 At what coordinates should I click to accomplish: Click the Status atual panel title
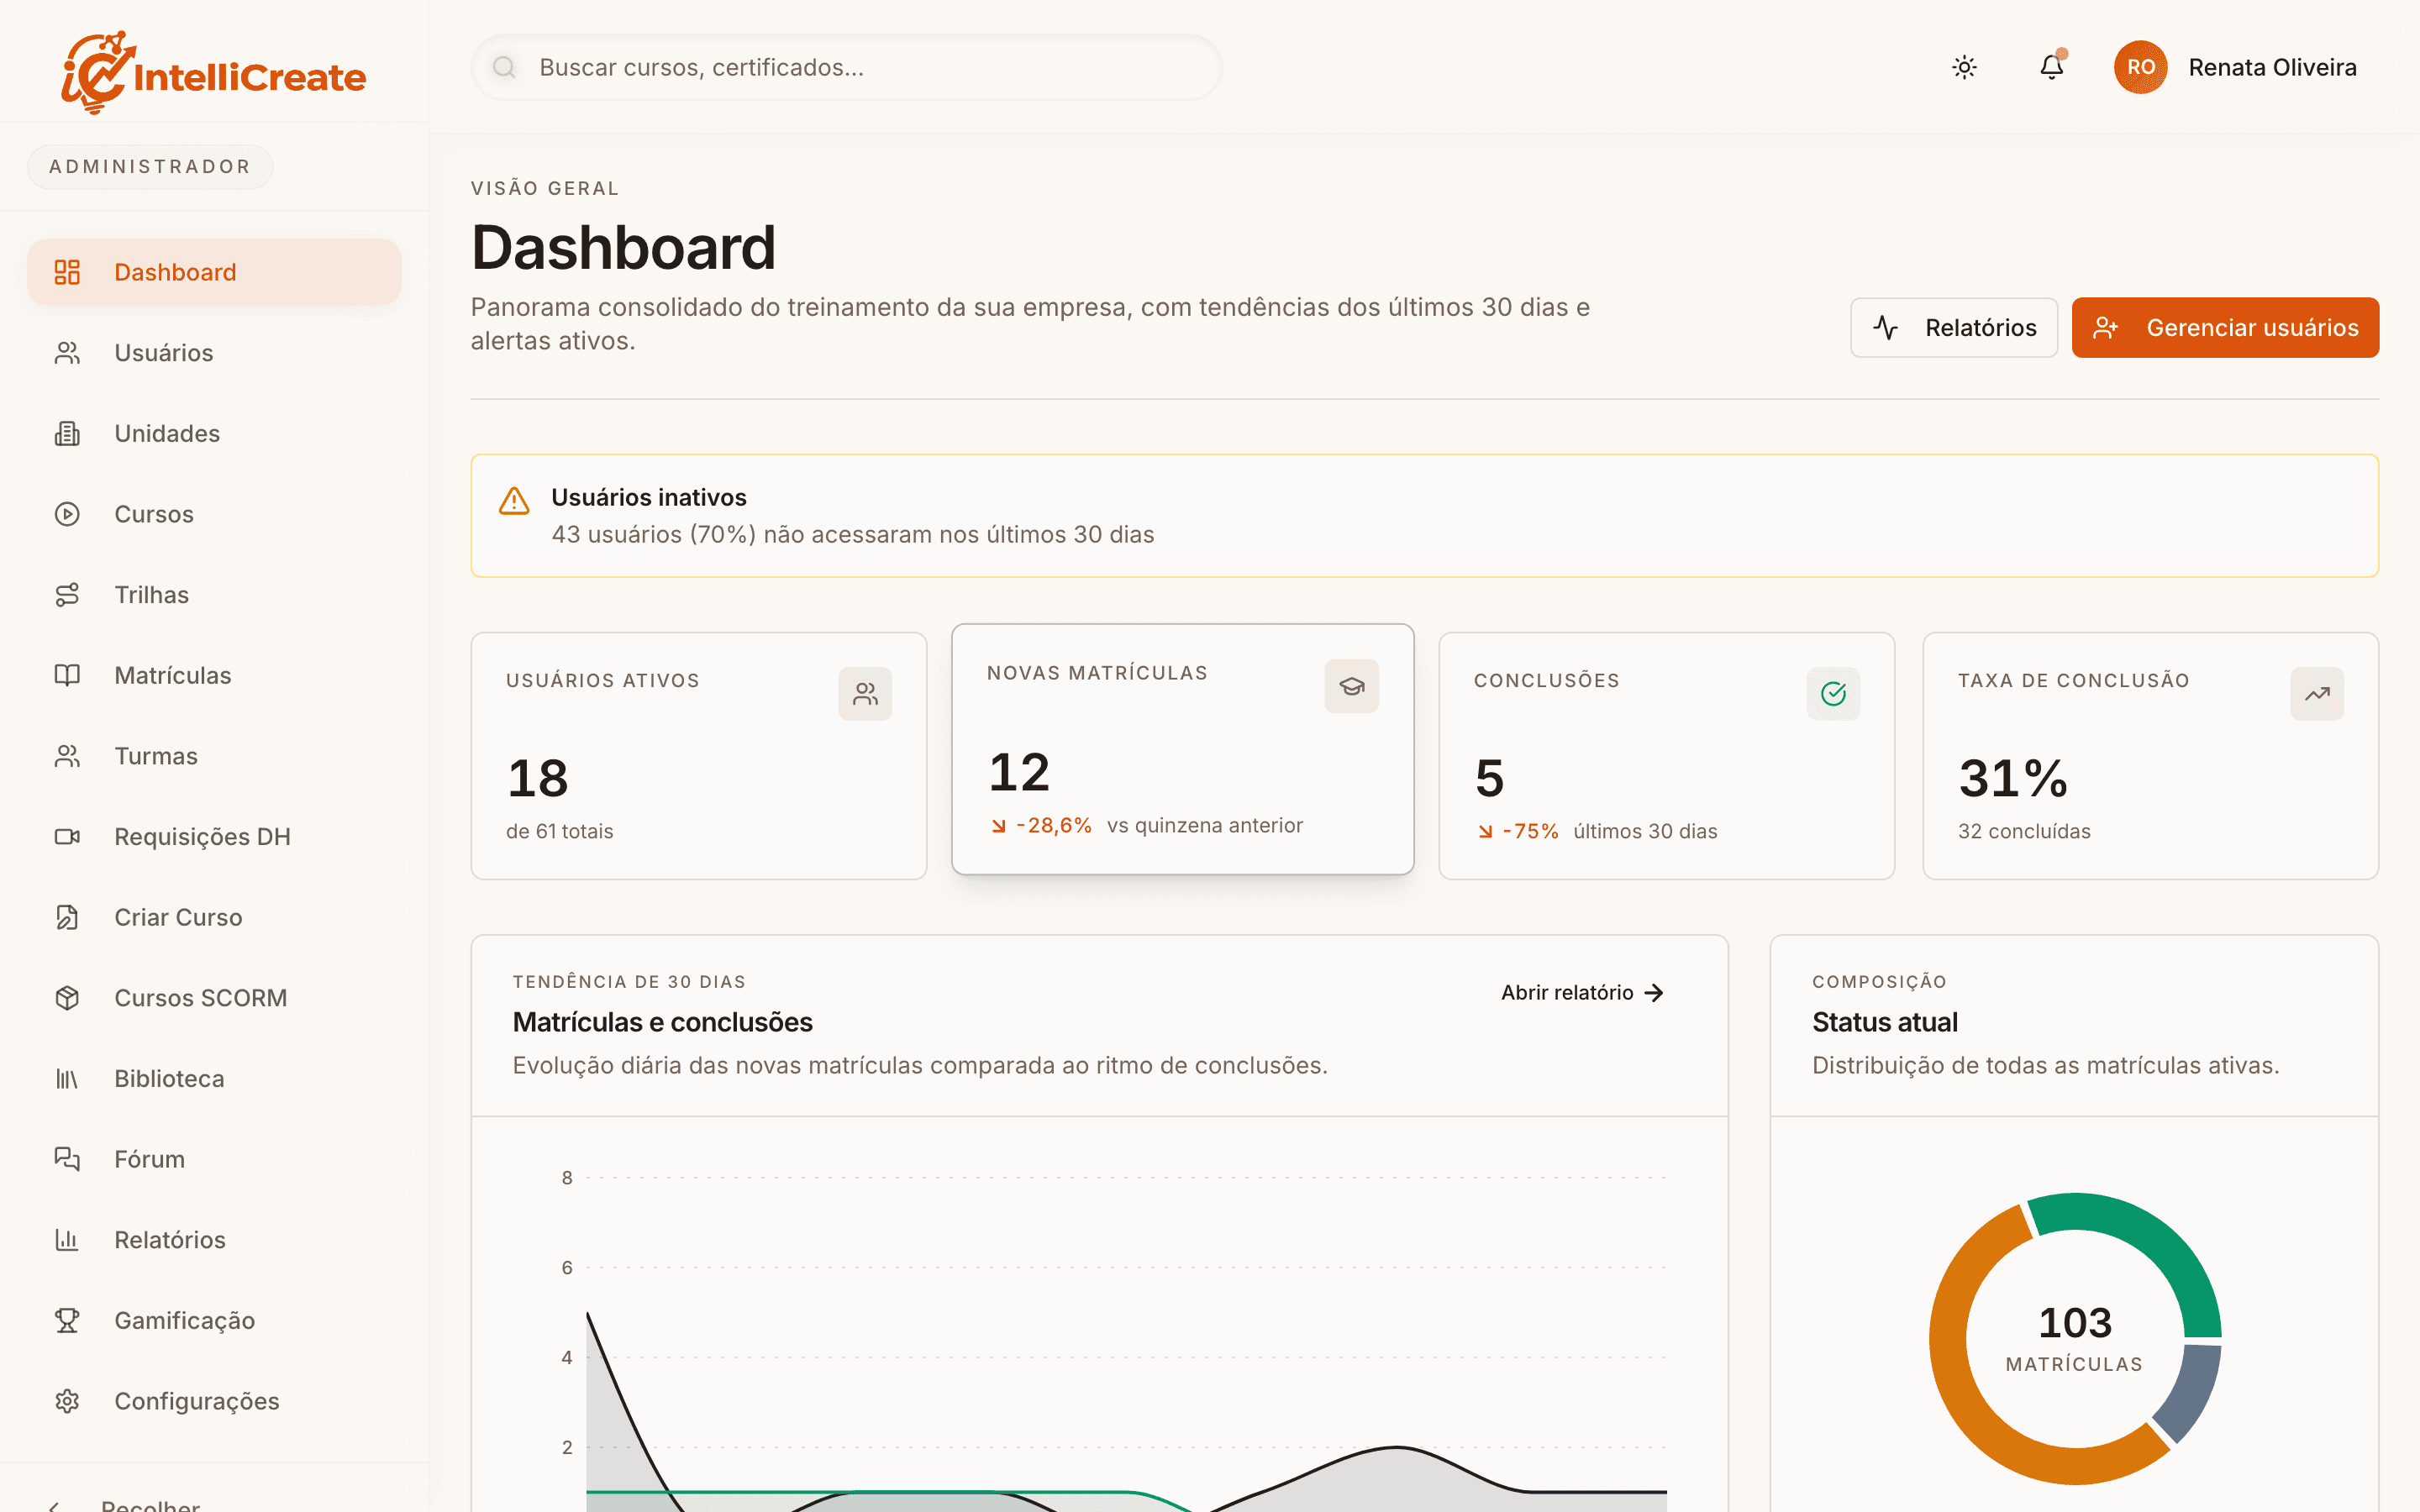coord(1884,1022)
